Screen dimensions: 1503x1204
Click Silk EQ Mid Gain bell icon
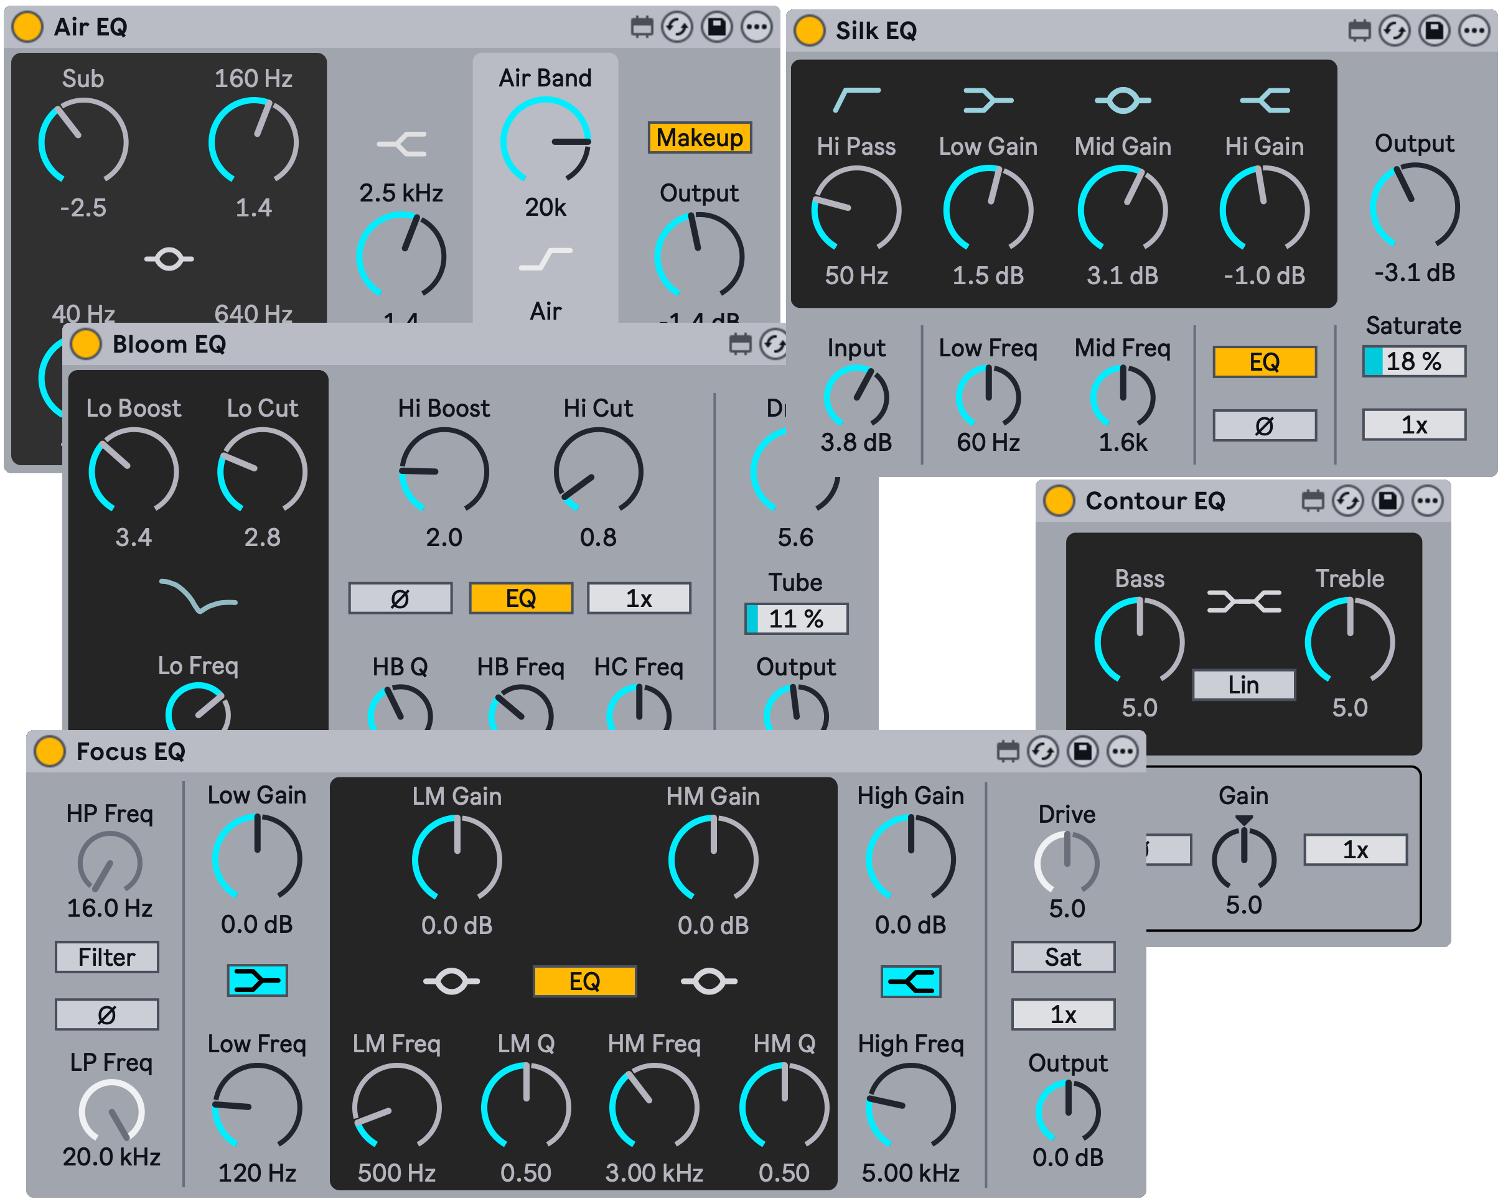pyautogui.click(x=1122, y=100)
